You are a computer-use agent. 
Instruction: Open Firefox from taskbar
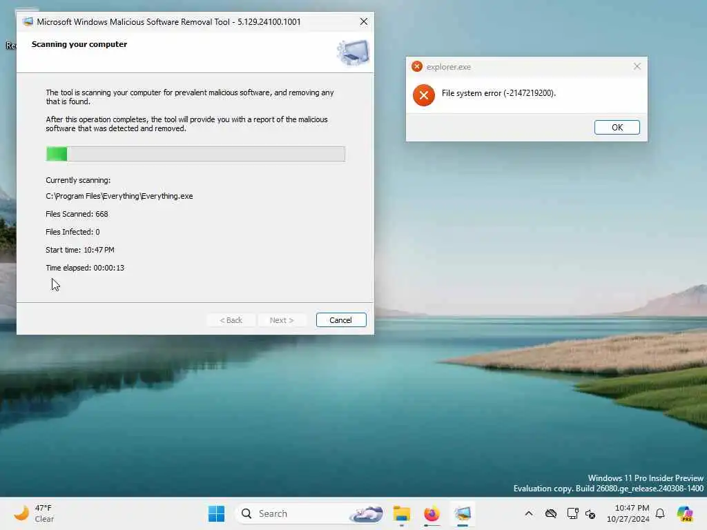[x=432, y=513]
